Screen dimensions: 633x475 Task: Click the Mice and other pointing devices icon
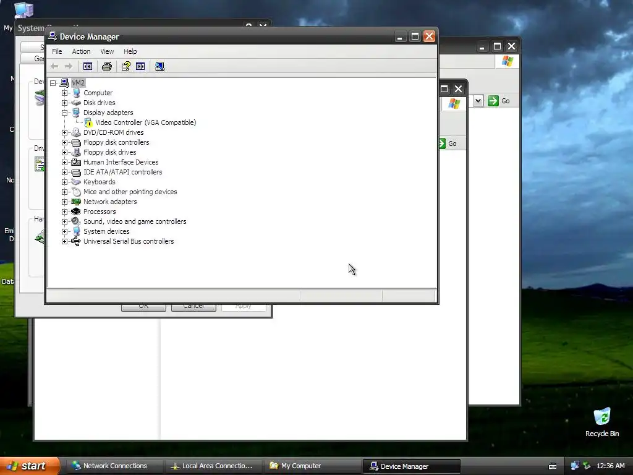pos(76,192)
